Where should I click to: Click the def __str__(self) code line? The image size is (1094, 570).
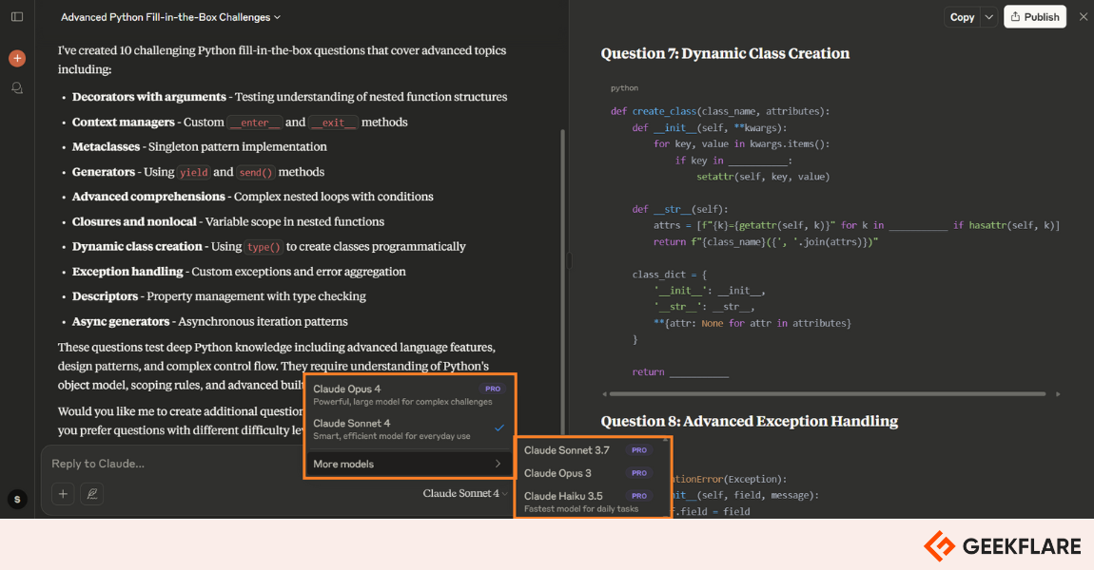680,209
